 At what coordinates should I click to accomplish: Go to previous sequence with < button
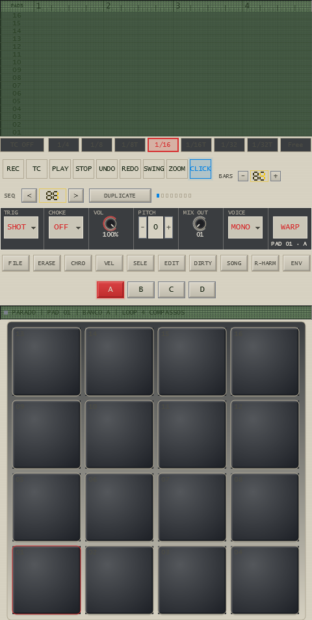[29, 196]
